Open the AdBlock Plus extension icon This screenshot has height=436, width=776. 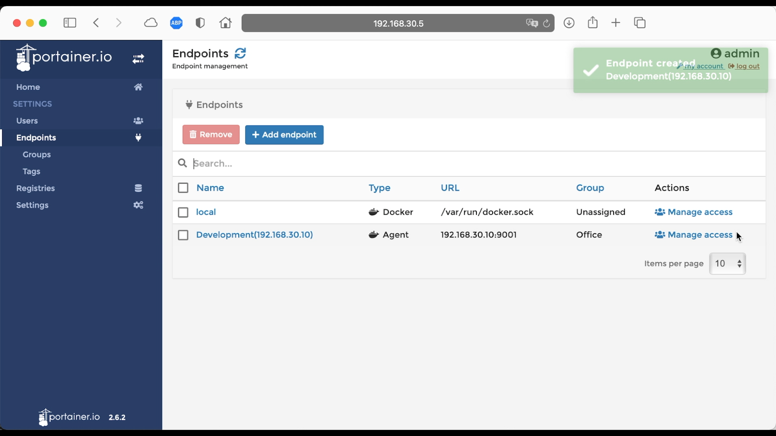click(176, 23)
